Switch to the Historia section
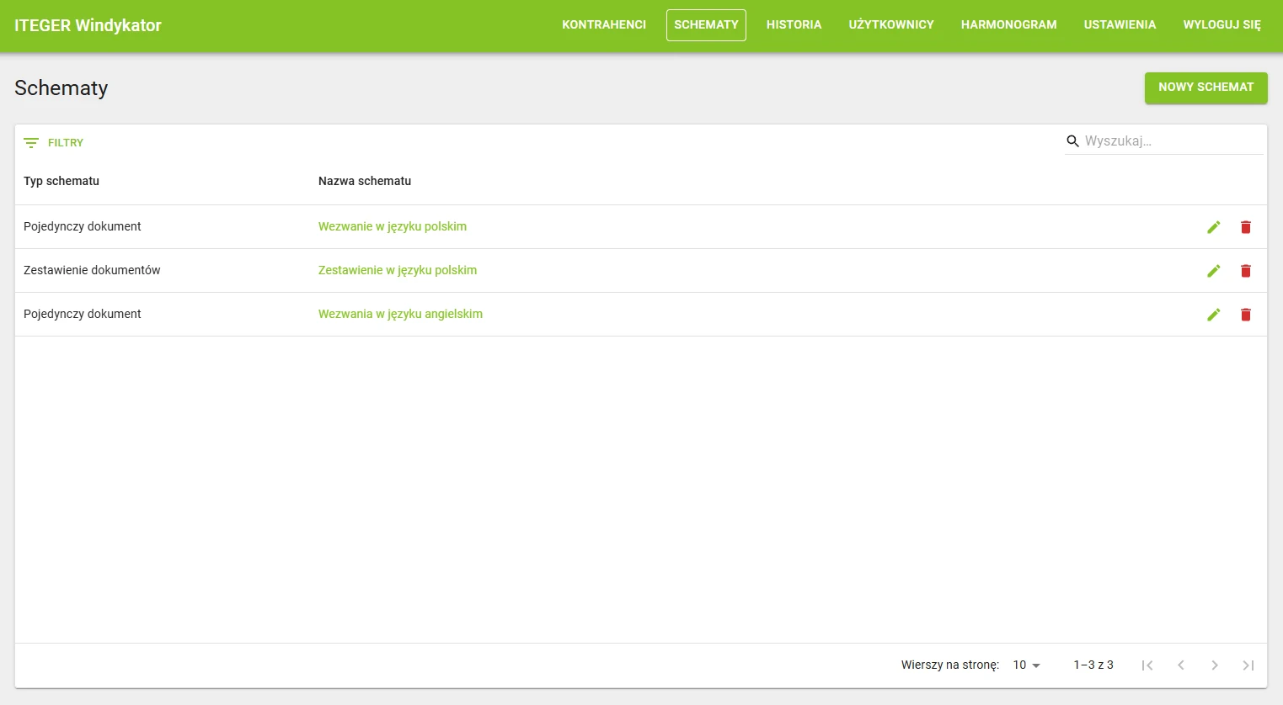The height and width of the screenshot is (705, 1283). [x=794, y=25]
